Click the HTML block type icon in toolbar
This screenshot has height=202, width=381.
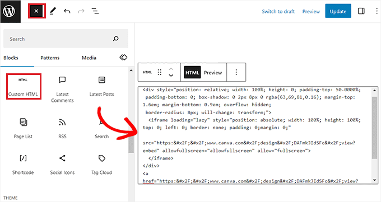click(147, 72)
